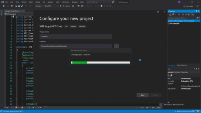Open the File menu
The height and width of the screenshot is (113, 201).
(7, 2)
